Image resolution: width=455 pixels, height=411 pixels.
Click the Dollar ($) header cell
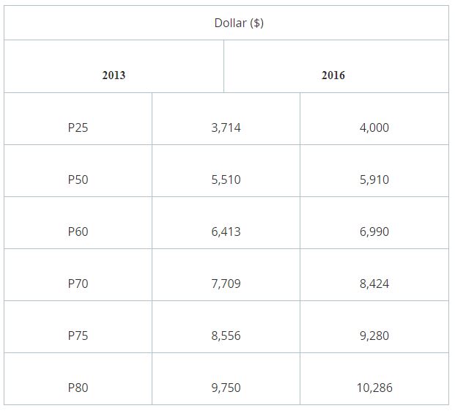tap(226, 23)
